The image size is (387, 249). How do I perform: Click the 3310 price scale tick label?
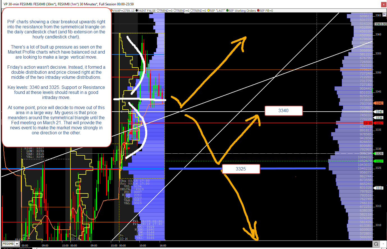(x=378, y=225)
